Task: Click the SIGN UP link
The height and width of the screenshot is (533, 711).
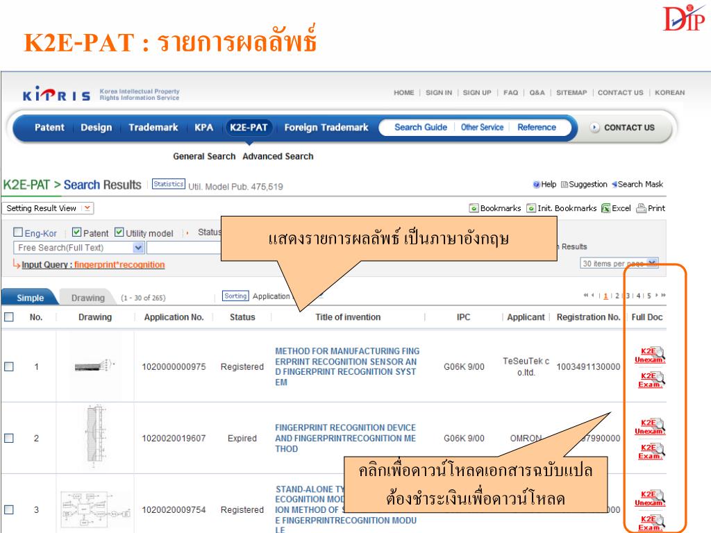Action: click(476, 92)
